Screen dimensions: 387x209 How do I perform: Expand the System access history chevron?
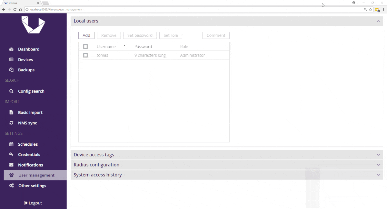click(379, 175)
